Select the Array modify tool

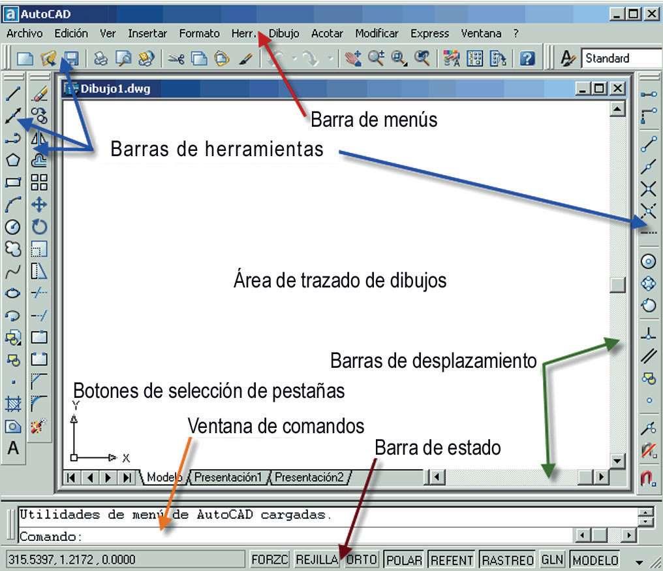click(x=39, y=182)
